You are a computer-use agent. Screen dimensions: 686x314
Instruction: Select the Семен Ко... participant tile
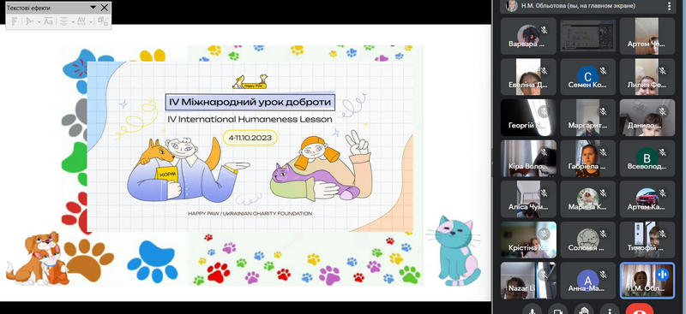coord(587,77)
